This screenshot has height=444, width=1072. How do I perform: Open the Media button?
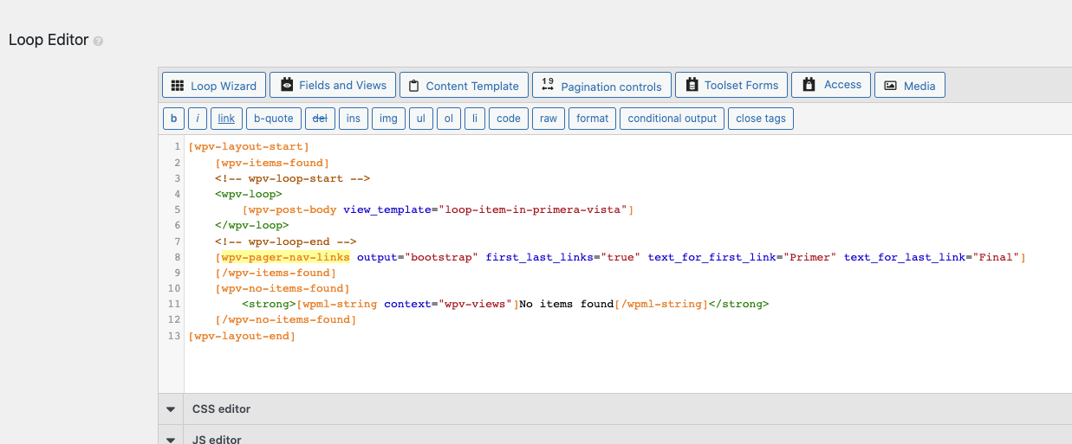(909, 86)
